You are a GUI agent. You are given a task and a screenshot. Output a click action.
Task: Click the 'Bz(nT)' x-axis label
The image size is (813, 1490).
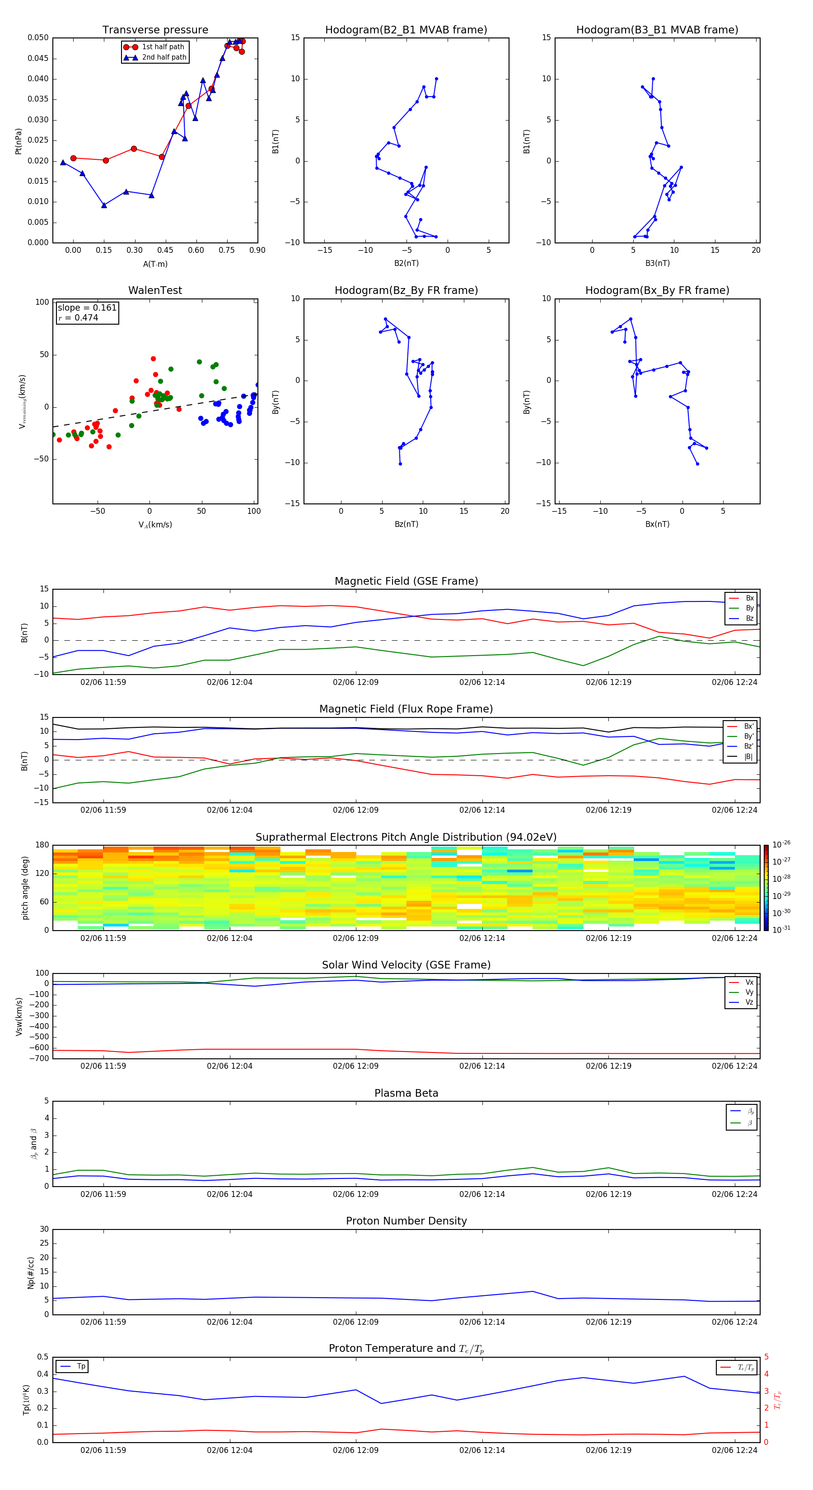click(406, 524)
